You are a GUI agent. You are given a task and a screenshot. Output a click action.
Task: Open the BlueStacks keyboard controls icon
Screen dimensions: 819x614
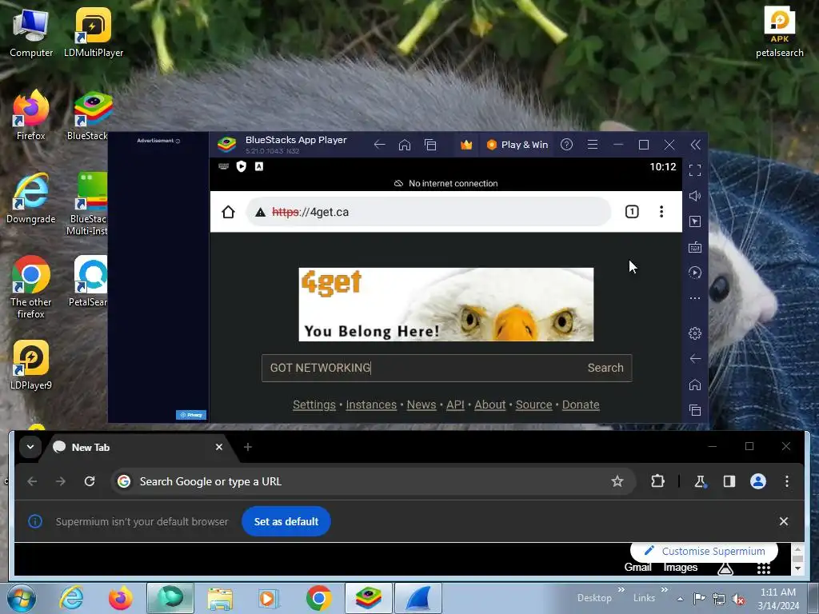click(x=695, y=247)
